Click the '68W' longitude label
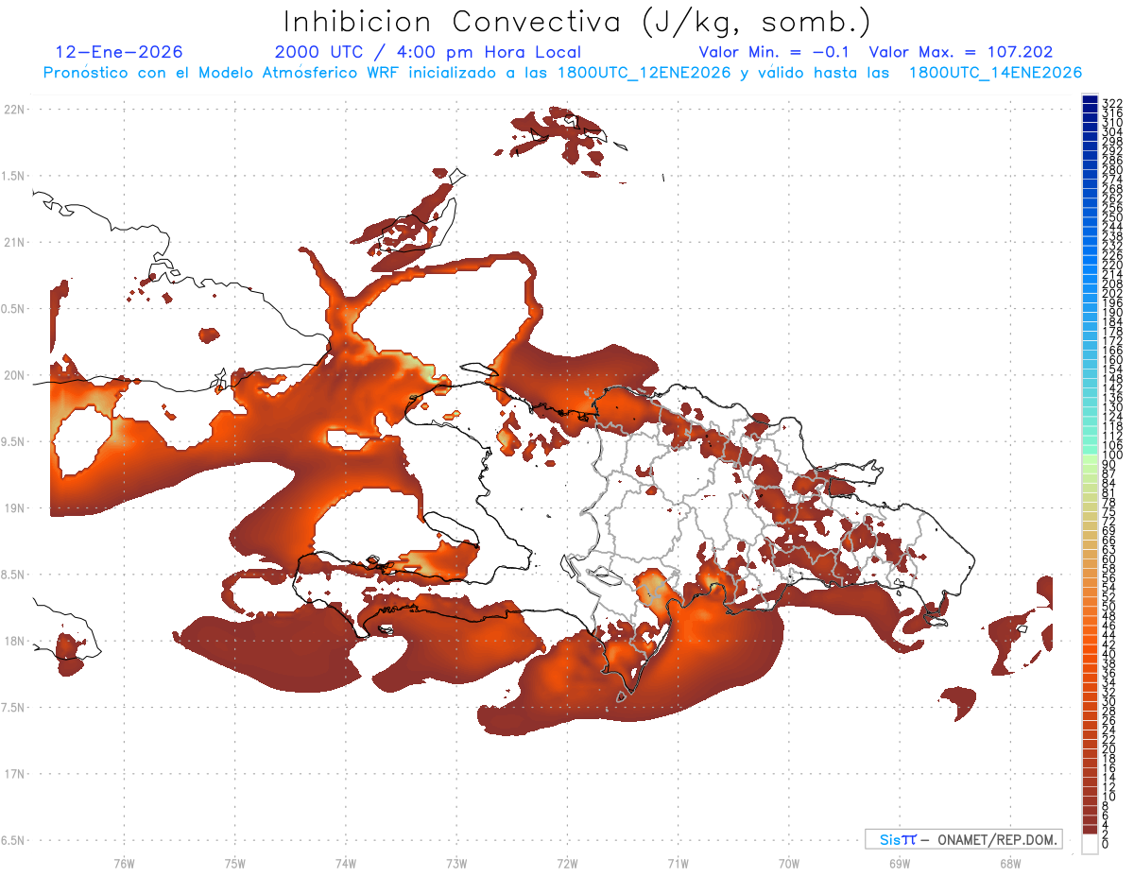Image resolution: width=1134 pixels, height=876 pixels. pos(1009,862)
